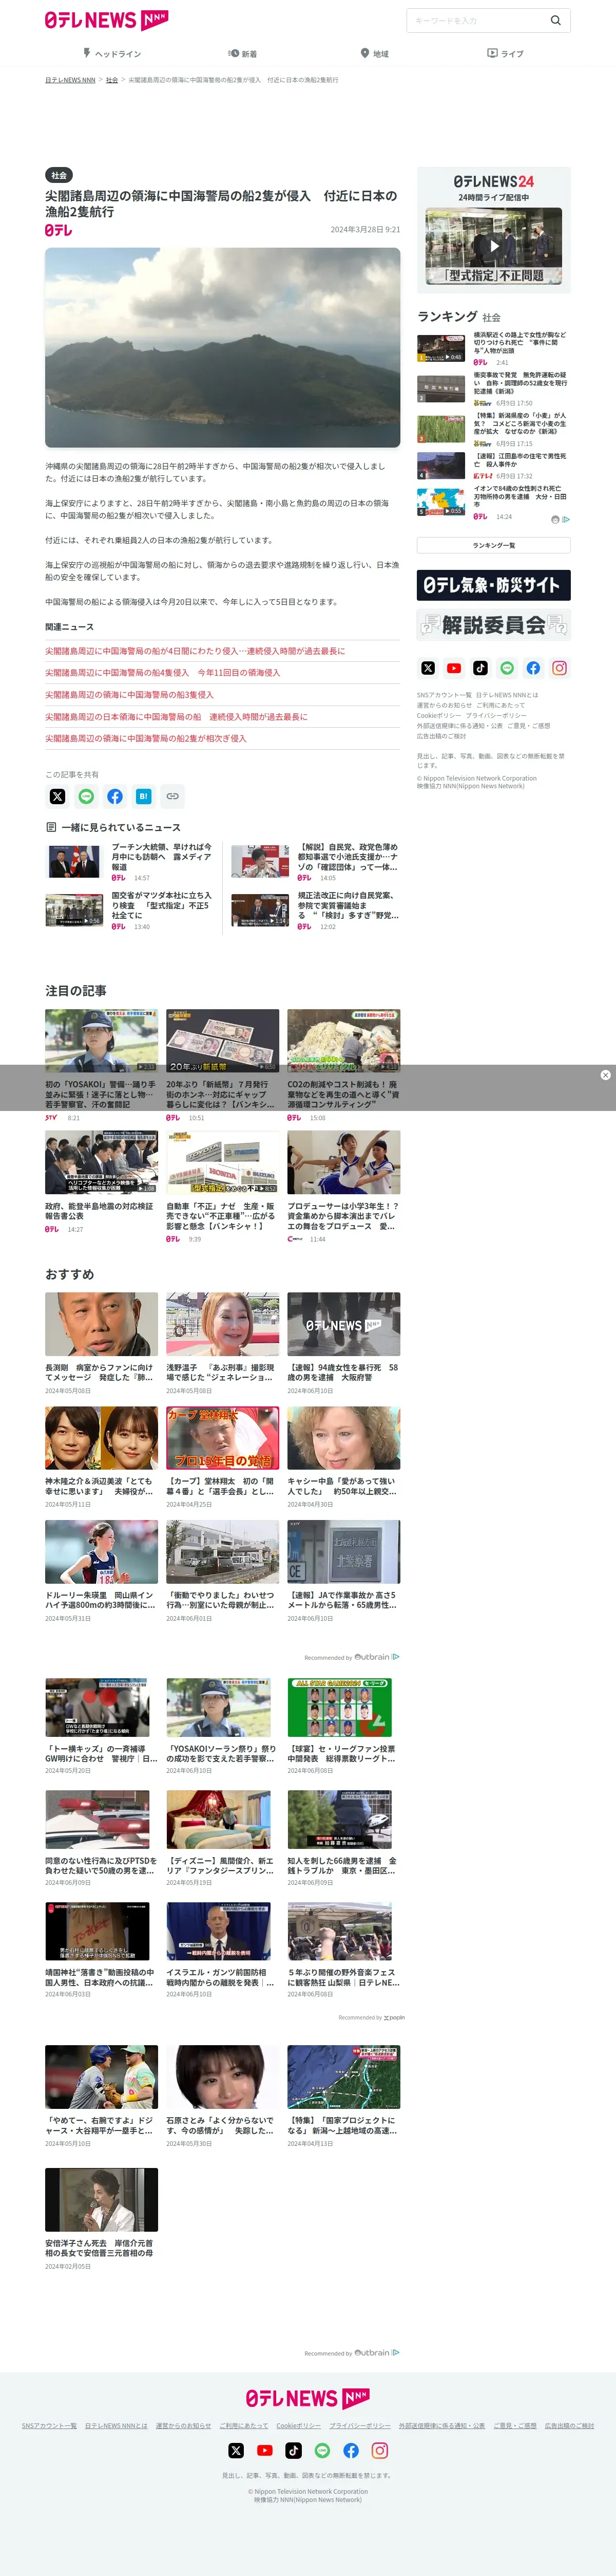Open the 日テレNEWS NNN logo at top
Viewport: 616px width, 2576px height.
tap(107, 20)
